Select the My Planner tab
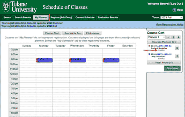This screenshot has height=117, width=185. [41, 17]
